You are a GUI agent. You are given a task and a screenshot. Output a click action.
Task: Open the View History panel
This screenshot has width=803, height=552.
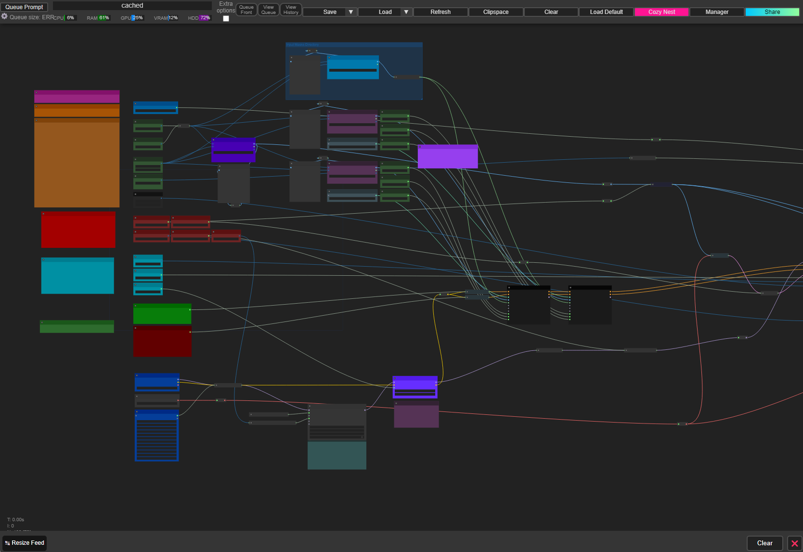click(x=291, y=10)
